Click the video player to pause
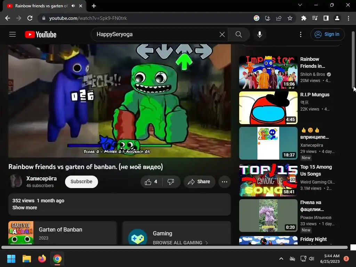This screenshot has width=356, height=267. [x=120, y=100]
